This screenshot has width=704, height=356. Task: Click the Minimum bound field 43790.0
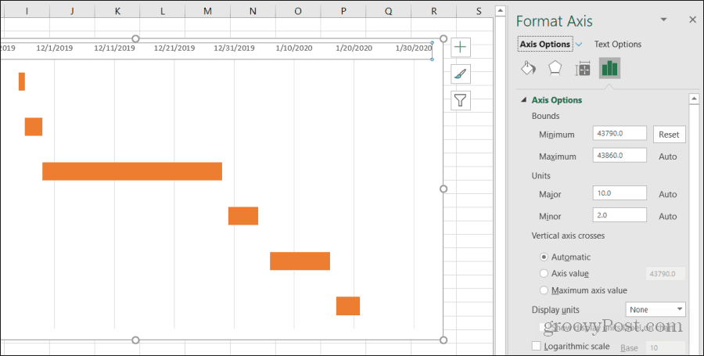coord(620,133)
